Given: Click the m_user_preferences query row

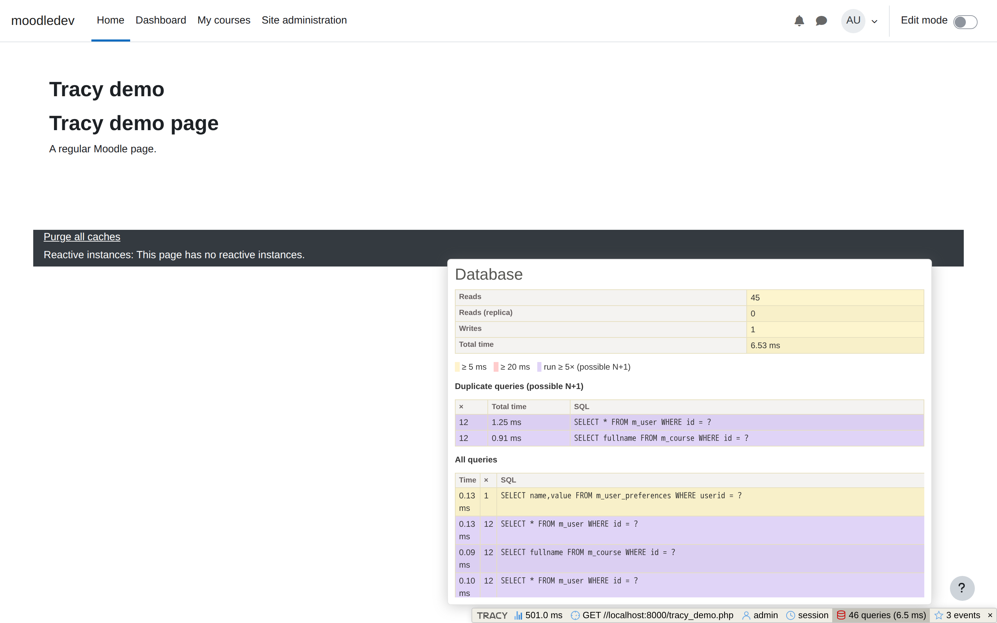Looking at the screenshot, I should [689, 502].
